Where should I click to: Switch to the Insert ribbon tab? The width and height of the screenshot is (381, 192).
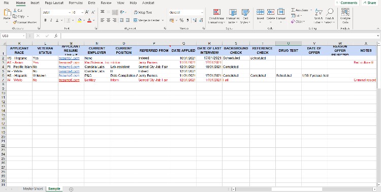click(35, 3)
